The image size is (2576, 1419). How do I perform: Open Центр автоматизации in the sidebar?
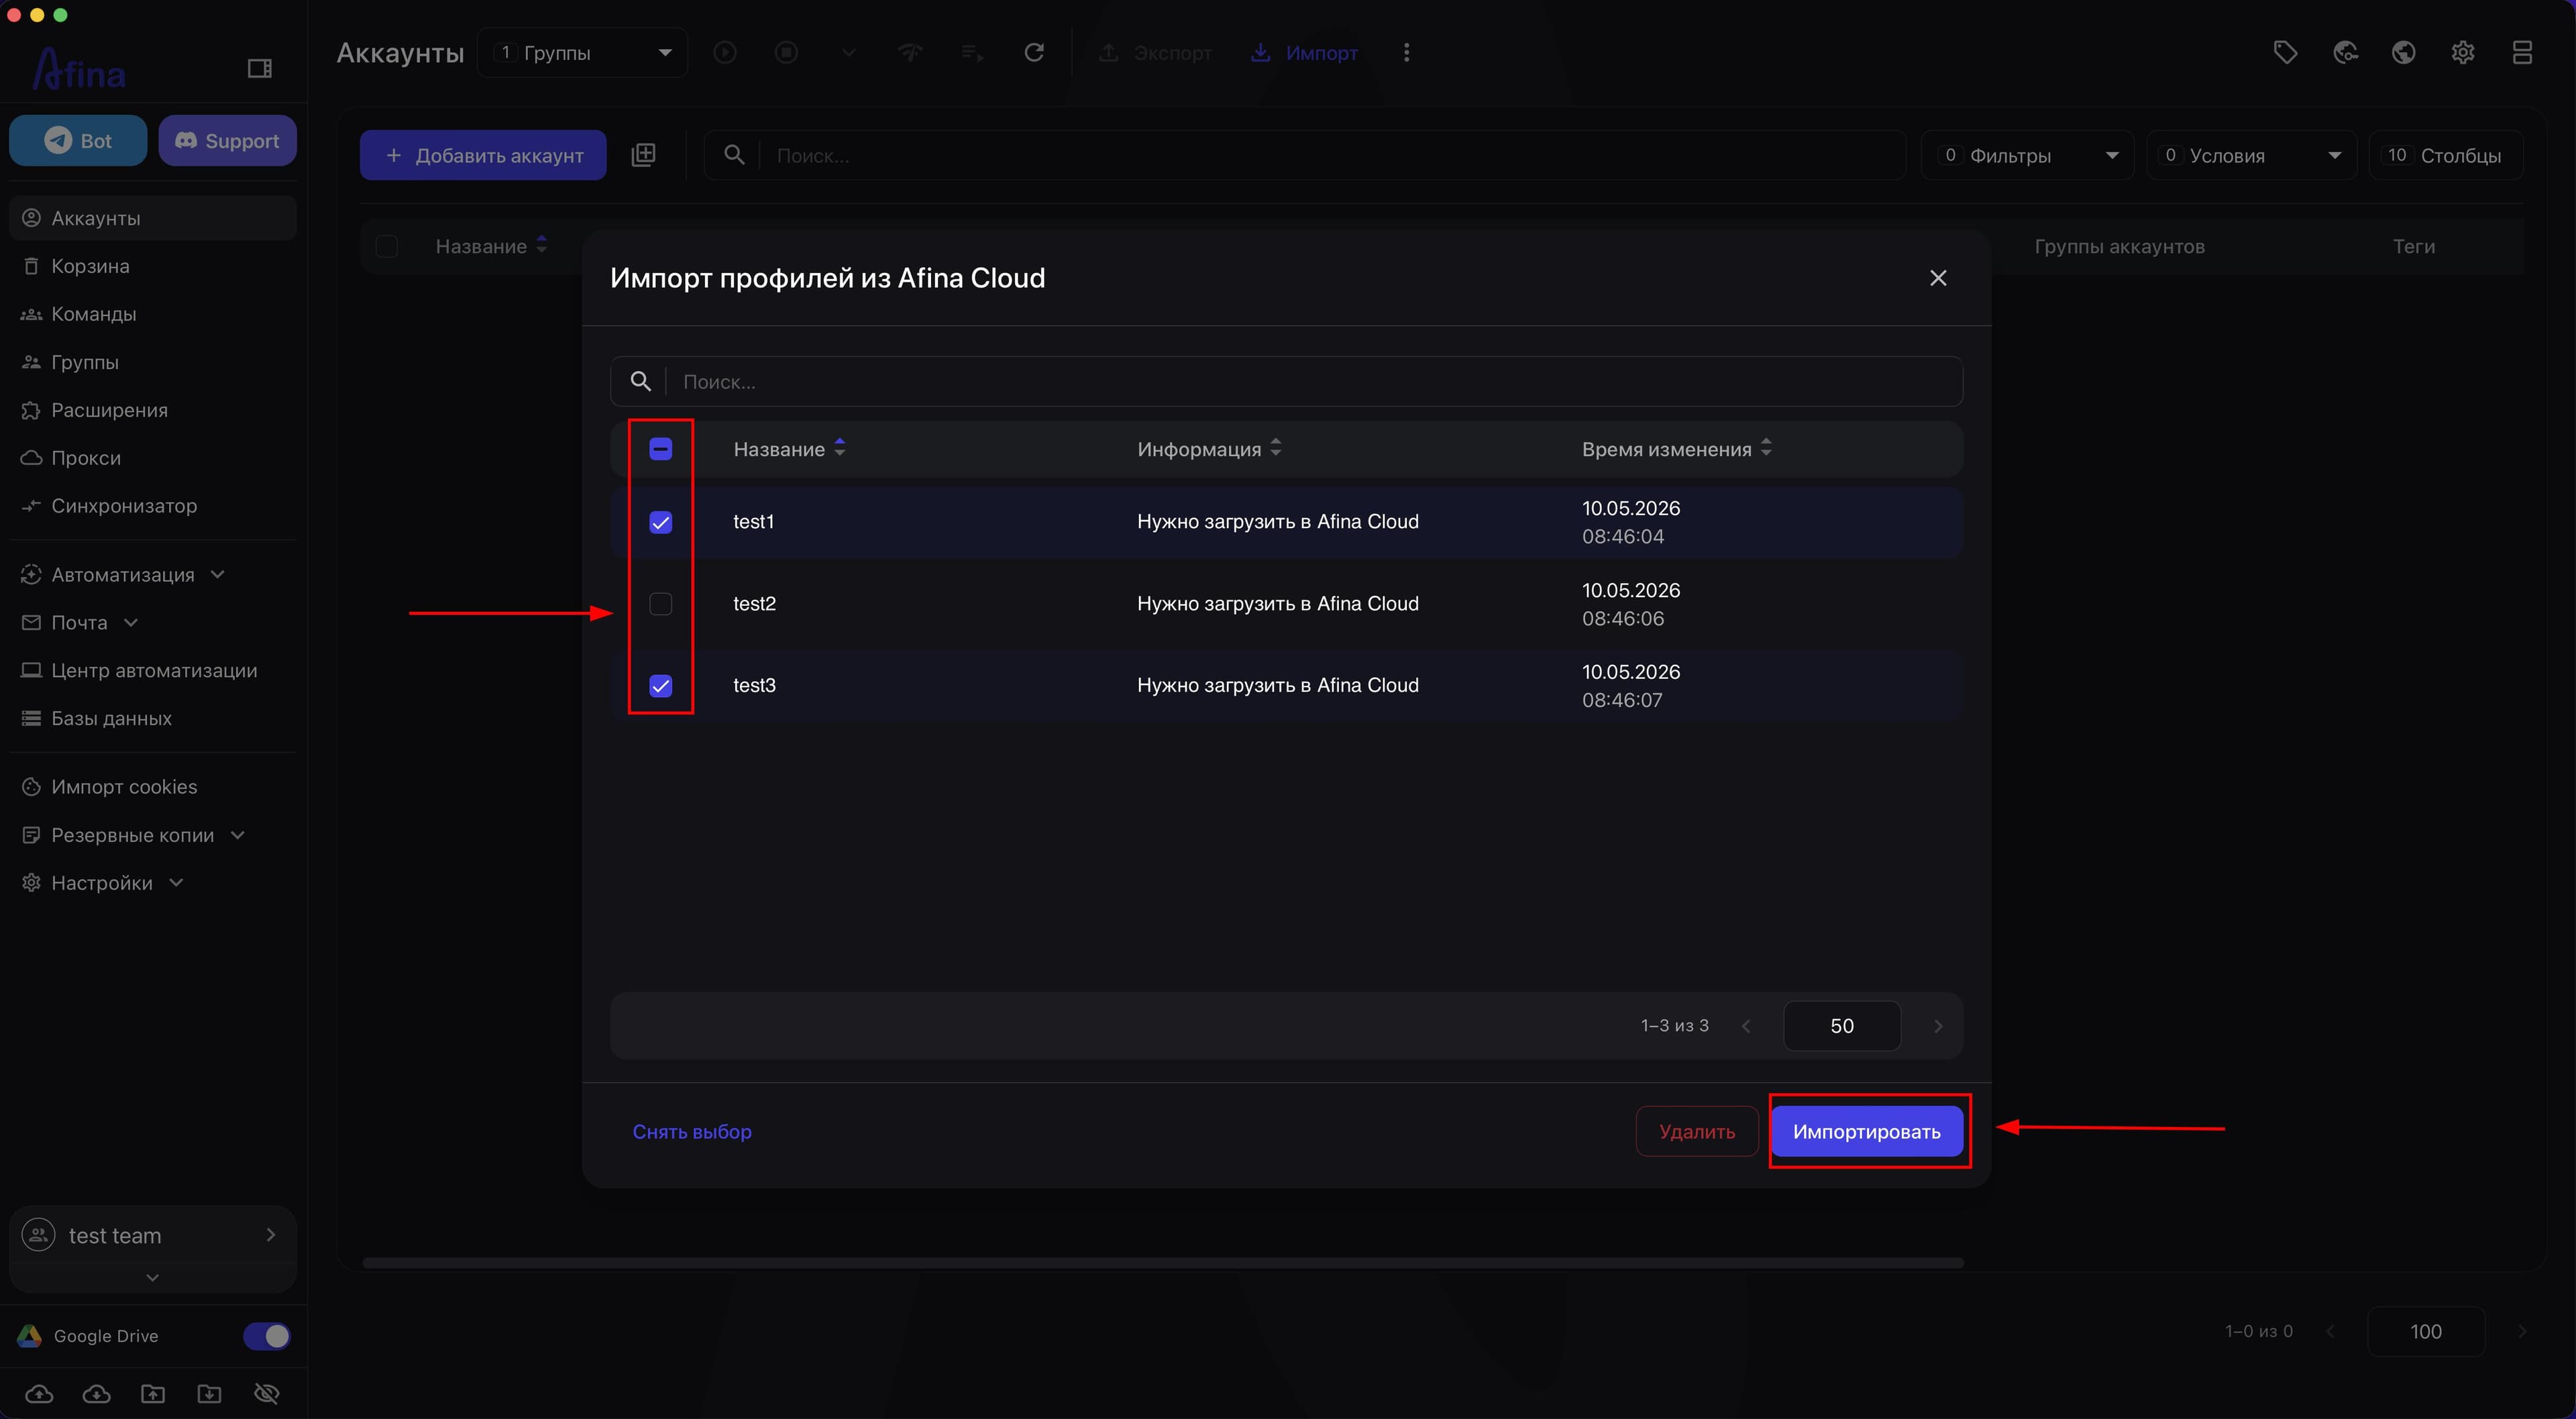coord(153,670)
